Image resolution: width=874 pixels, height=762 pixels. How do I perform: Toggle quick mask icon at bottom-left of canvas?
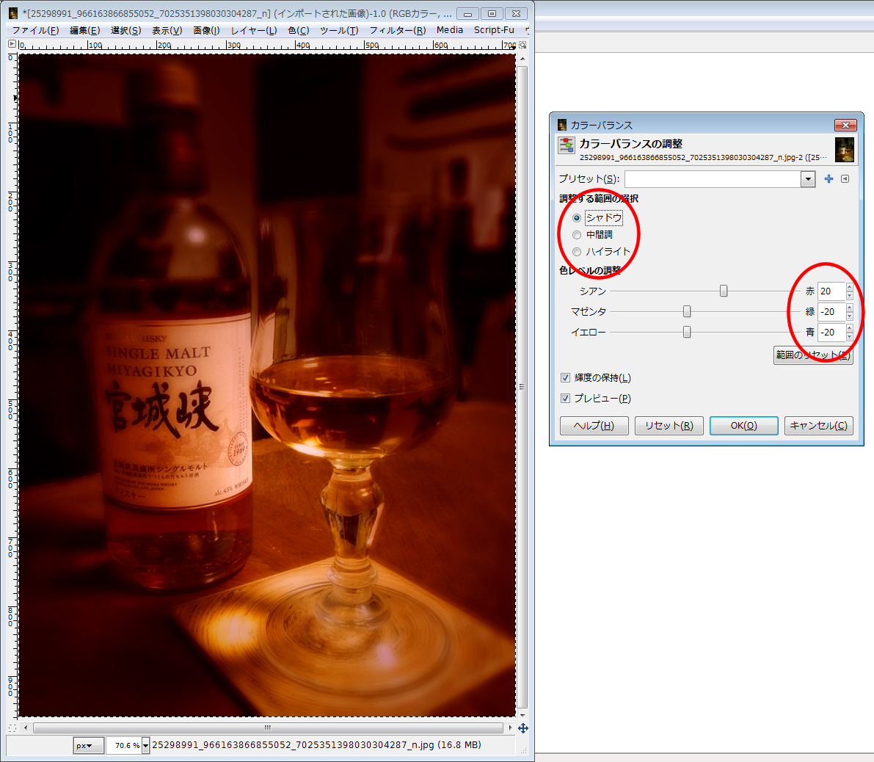point(12,728)
